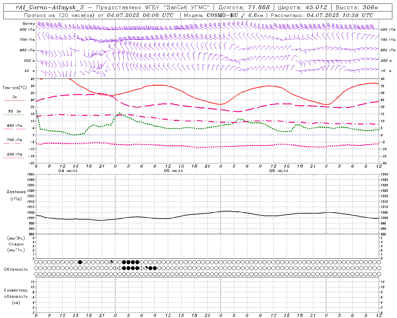This screenshot has height=318, width=397.
Task: Click the 2м temperature legend line sample
Action: (14, 101)
